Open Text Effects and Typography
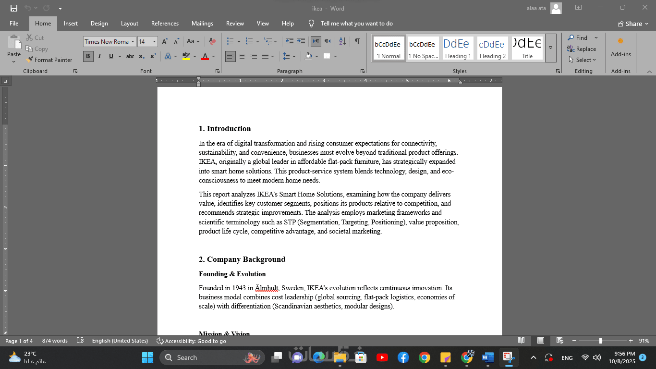The image size is (656, 369). 168,56
